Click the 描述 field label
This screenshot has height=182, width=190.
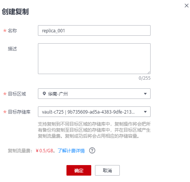pos(12,49)
